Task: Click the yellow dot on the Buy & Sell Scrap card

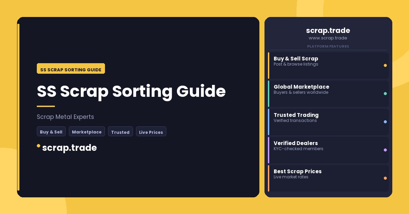Action: pyautogui.click(x=385, y=65)
